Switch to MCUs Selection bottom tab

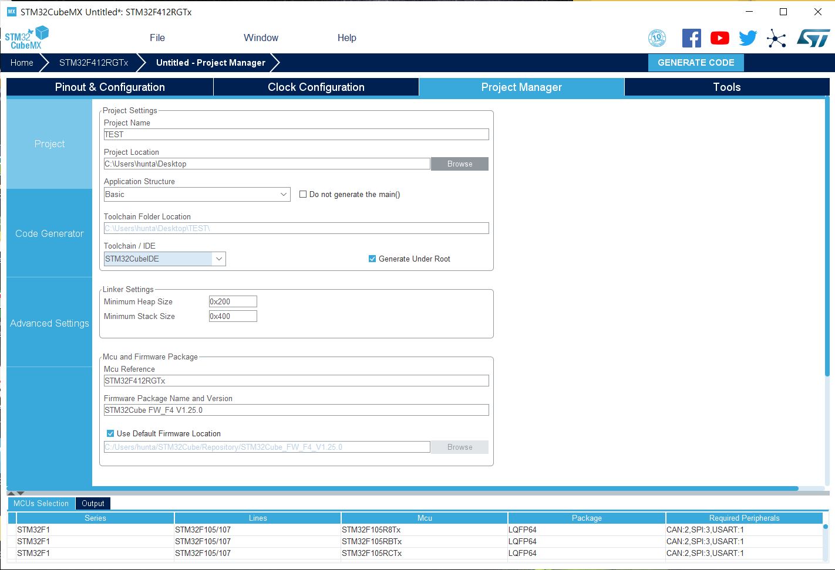(x=41, y=503)
